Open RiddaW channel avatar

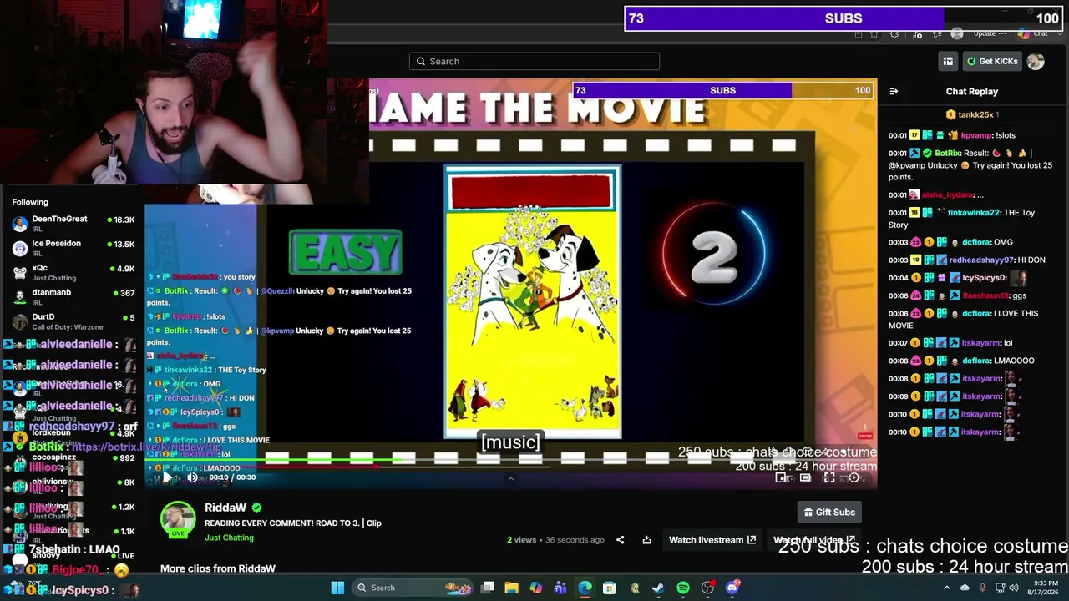pos(178,518)
